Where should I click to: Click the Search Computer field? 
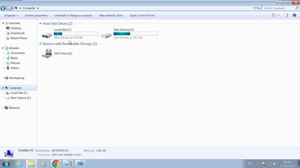click(278, 8)
